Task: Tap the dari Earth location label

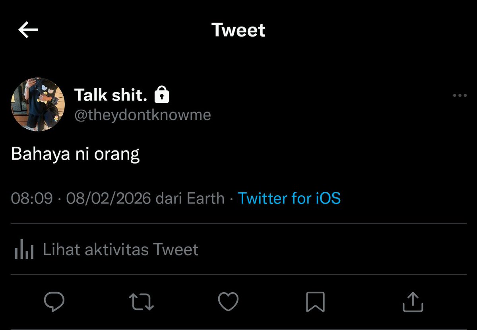Action: tap(190, 198)
